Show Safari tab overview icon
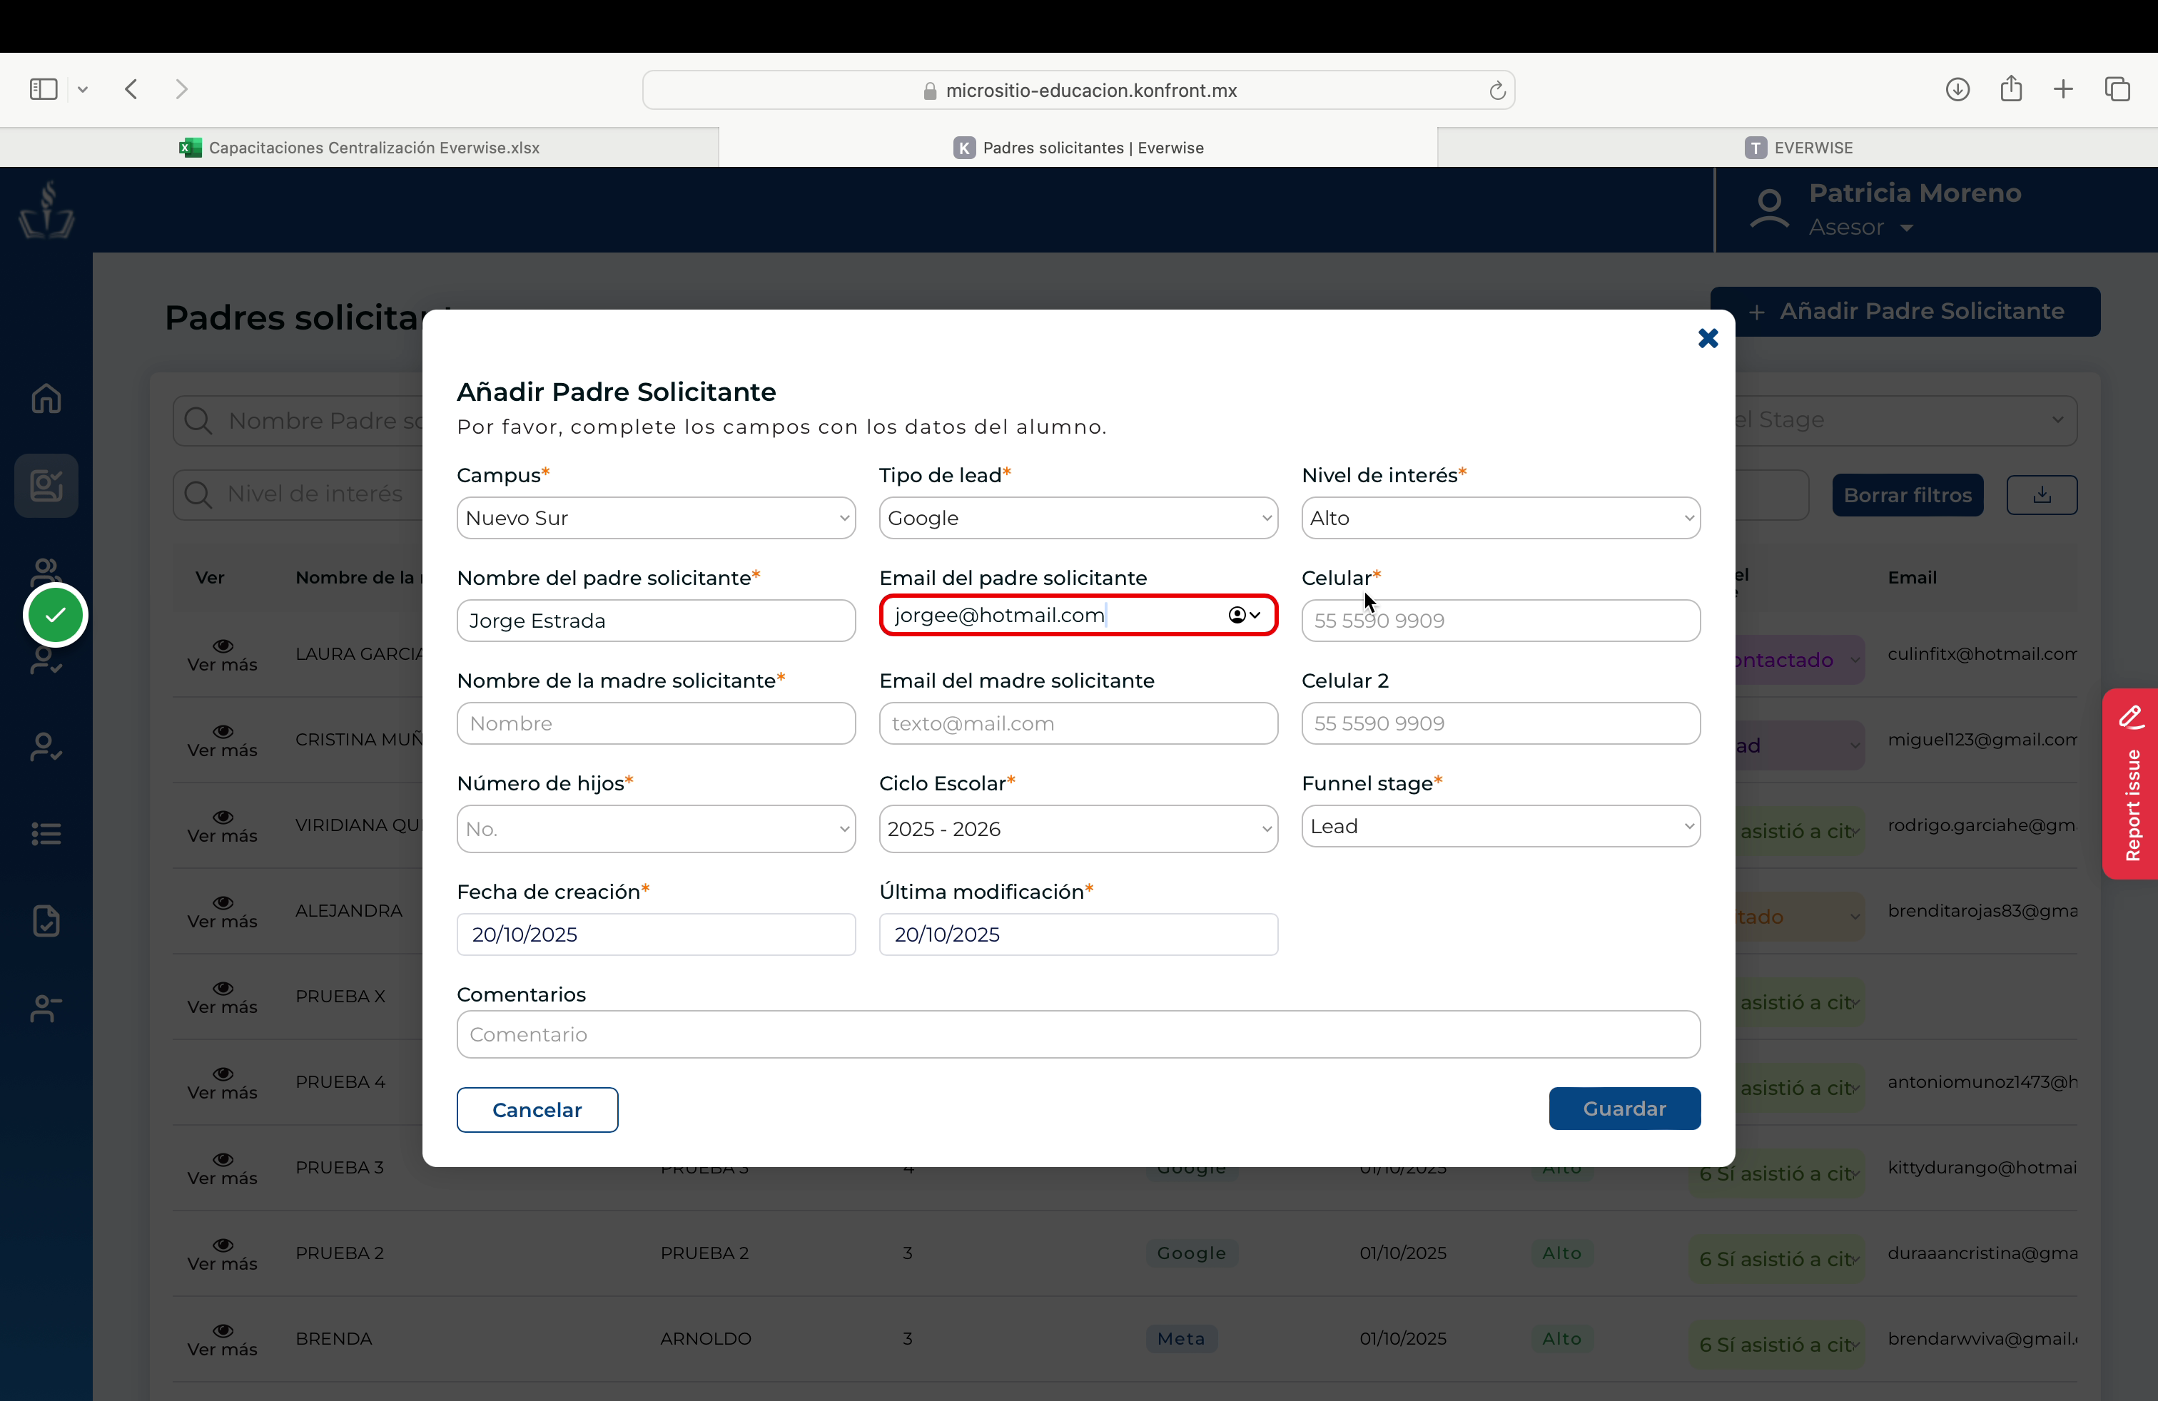The height and width of the screenshot is (1401, 2158). 2117,88
